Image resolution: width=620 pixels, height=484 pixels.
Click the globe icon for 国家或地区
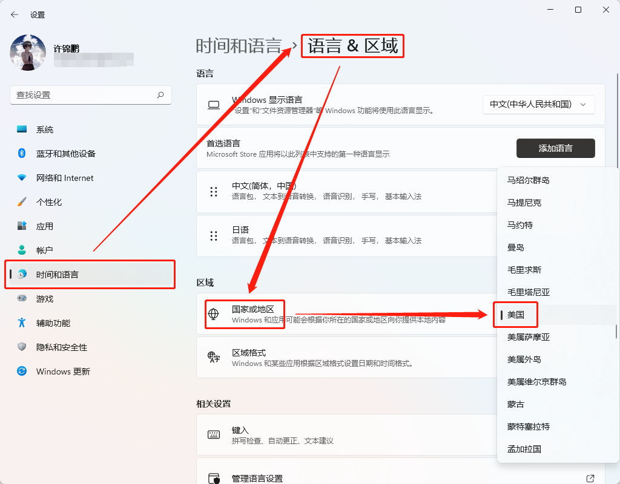214,314
